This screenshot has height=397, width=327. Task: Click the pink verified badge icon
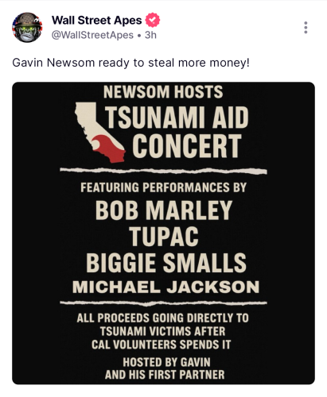click(153, 20)
